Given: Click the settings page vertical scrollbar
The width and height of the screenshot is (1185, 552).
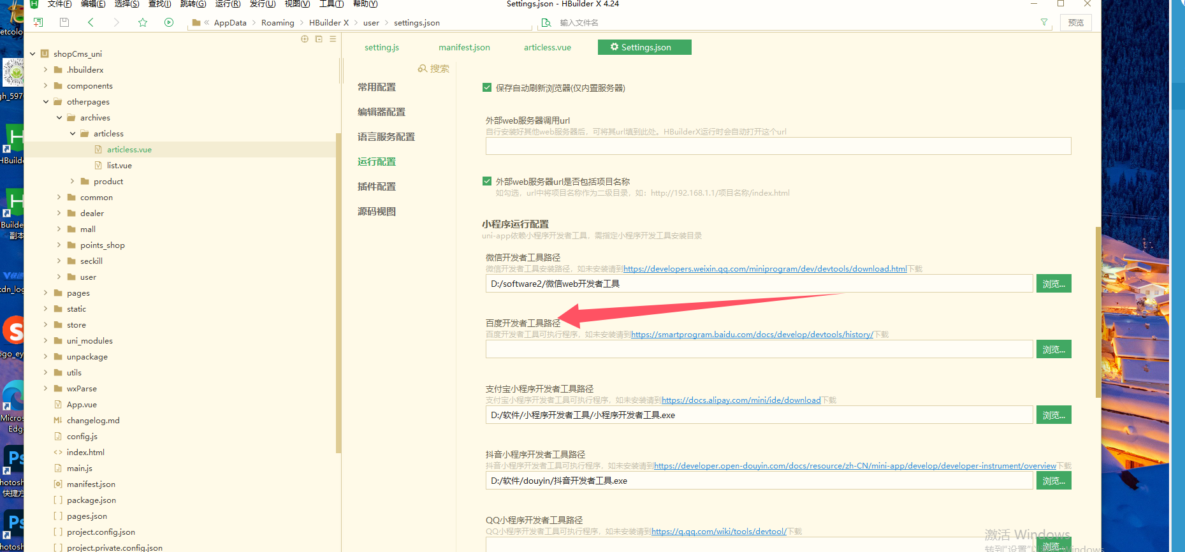Looking at the screenshot, I should click(x=1098, y=311).
